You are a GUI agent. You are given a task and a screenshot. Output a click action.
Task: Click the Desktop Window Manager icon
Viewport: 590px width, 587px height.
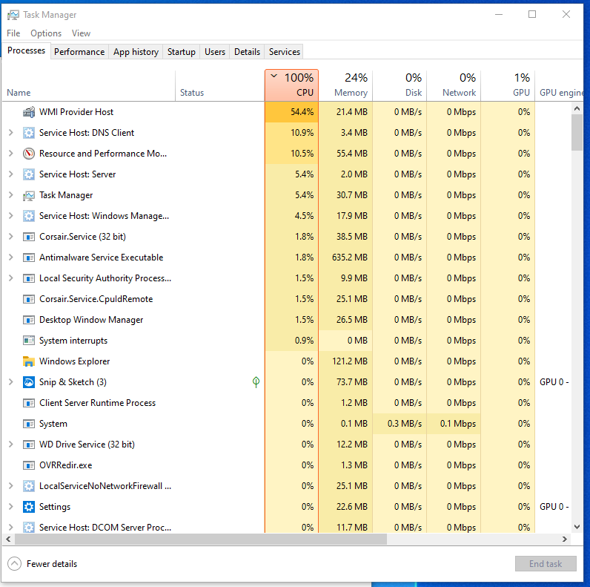pyautogui.click(x=29, y=320)
